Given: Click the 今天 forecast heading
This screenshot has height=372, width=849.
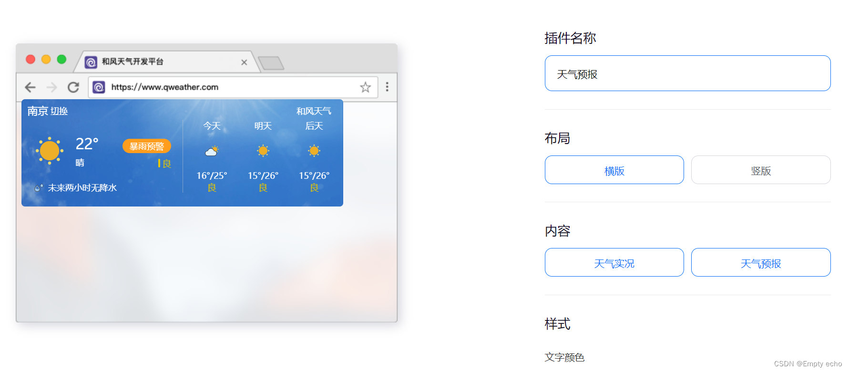Looking at the screenshot, I should (x=212, y=126).
